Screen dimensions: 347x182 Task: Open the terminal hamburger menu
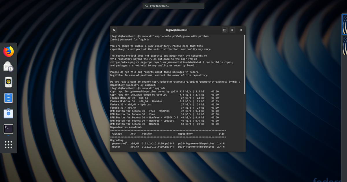click(232, 30)
